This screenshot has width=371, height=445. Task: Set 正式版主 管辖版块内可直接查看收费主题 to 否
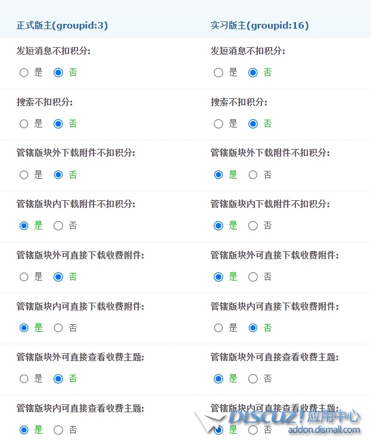pos(58,430)
